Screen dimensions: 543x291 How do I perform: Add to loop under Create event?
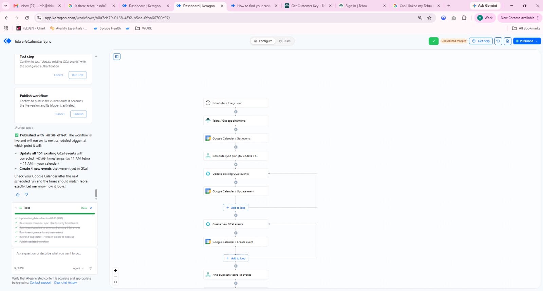[x=236, y=258]
